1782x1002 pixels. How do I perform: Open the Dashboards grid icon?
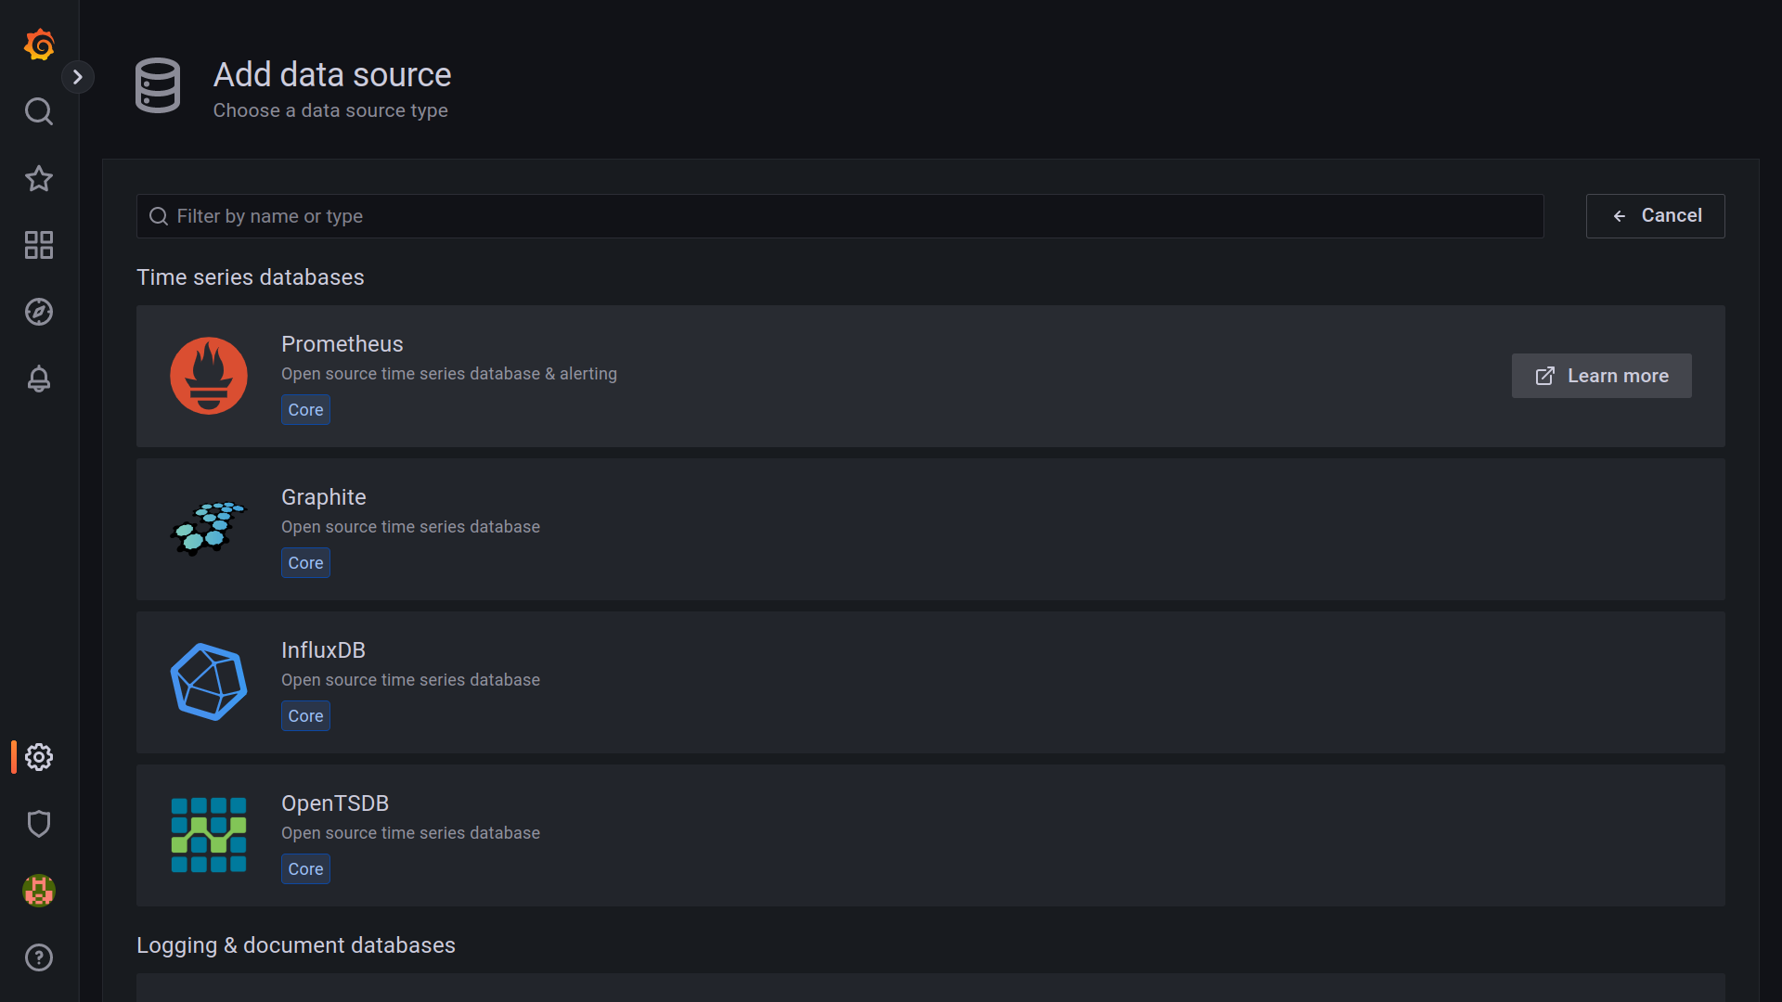coord(39,245)
